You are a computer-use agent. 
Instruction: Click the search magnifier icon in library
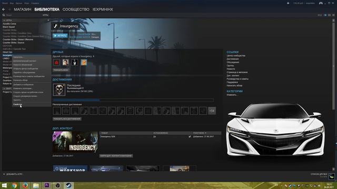tap(4, 15)
